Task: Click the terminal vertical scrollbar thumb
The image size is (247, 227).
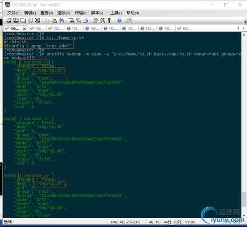Action: point(244,199)
